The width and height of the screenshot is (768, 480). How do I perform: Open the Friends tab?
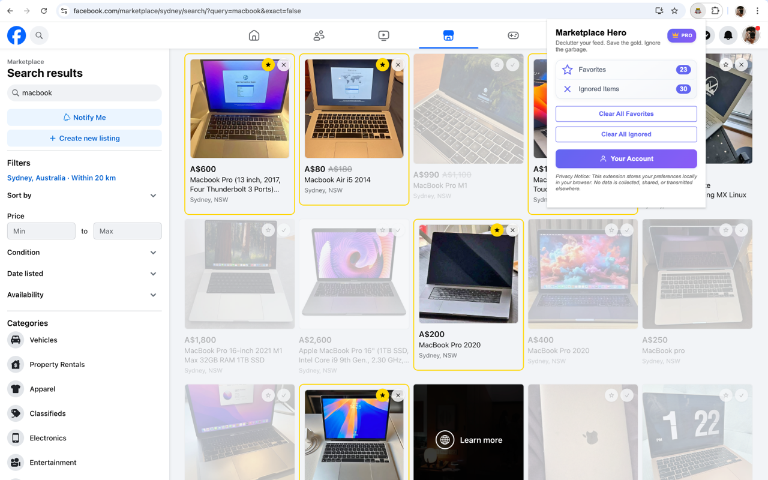(x=319, y=35)
